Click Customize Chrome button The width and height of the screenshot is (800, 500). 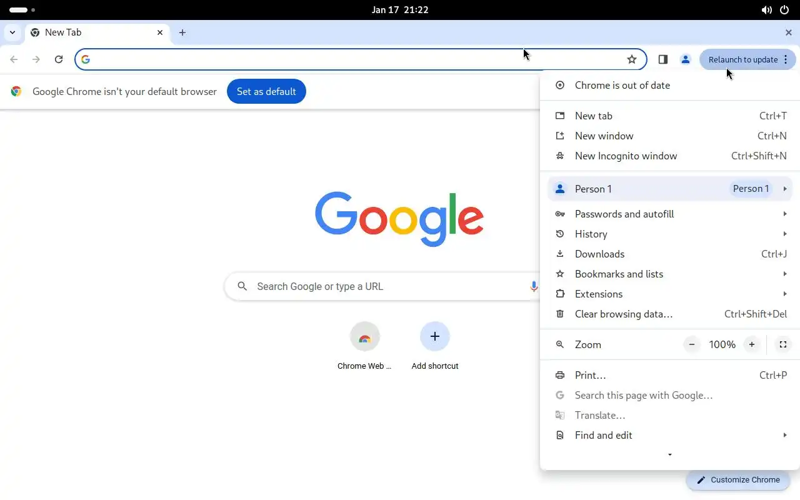click(x=738, y=480)
